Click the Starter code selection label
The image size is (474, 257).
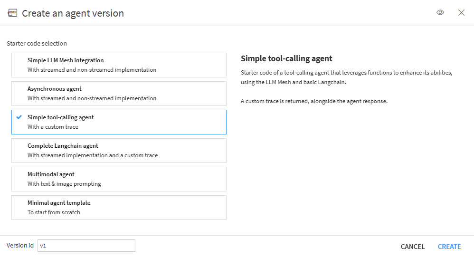(37, 44)
